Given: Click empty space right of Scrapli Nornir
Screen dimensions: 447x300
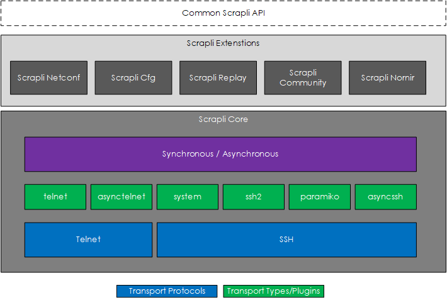Looking at the screenshot, I should point(434,78).
